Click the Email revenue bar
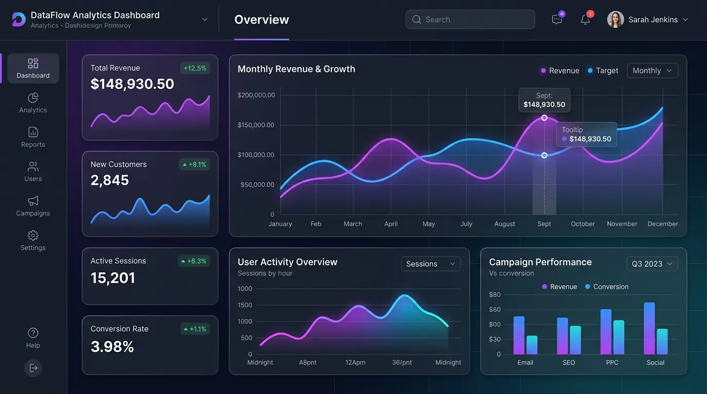 tap(519, 335)
